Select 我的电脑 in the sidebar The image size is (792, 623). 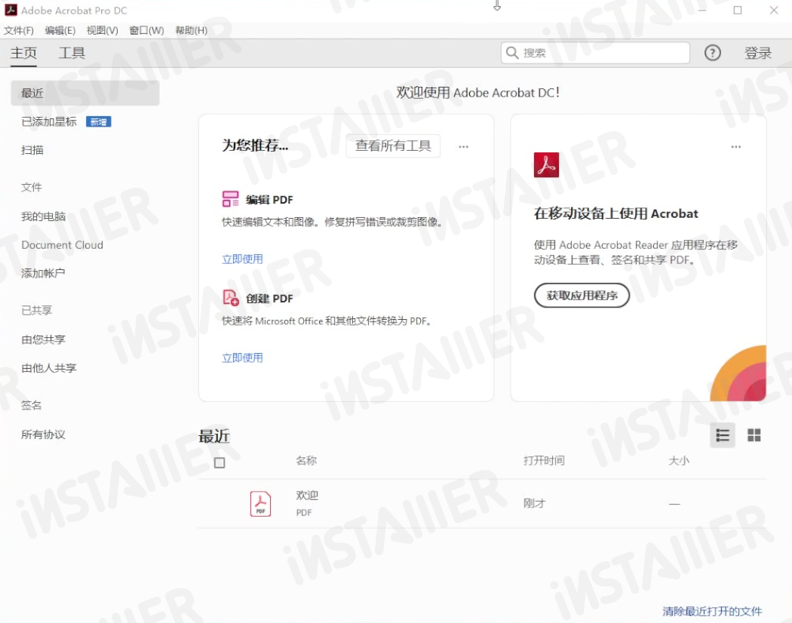[44, 216]
